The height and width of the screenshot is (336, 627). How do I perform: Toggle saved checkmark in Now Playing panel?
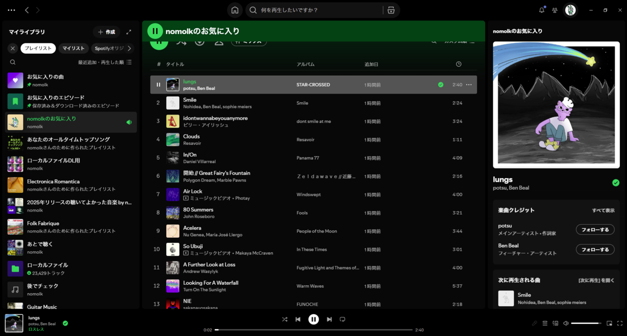click(616, 182)
